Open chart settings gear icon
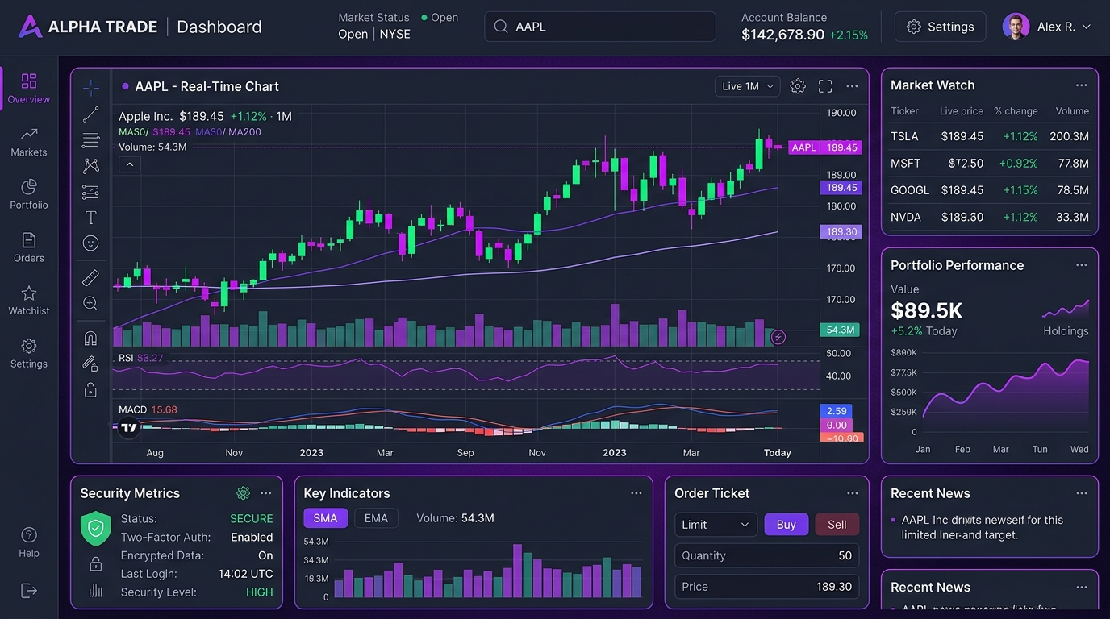1110x619 pixels. [798, 86]
